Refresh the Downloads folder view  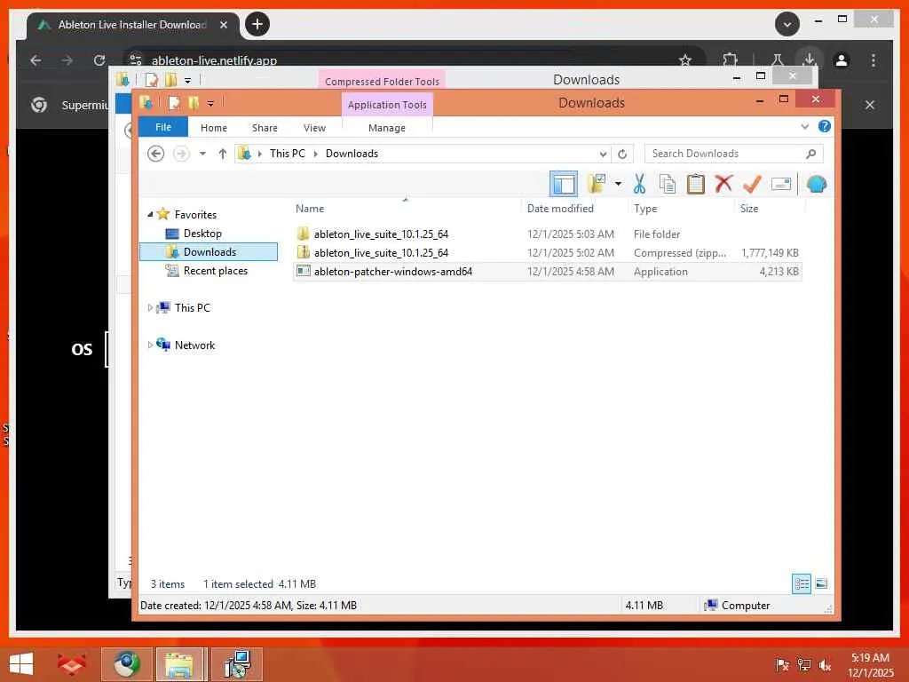[622, 155]
